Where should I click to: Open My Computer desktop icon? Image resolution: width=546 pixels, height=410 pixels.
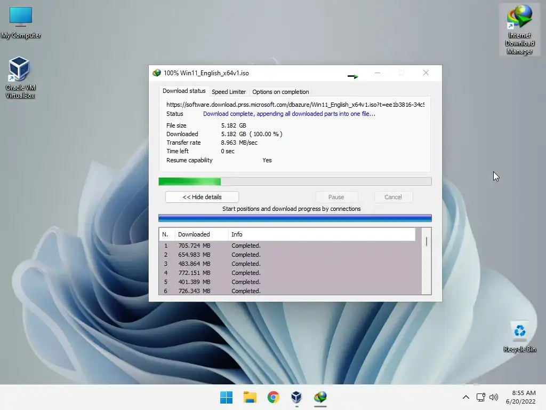[21, 22]
